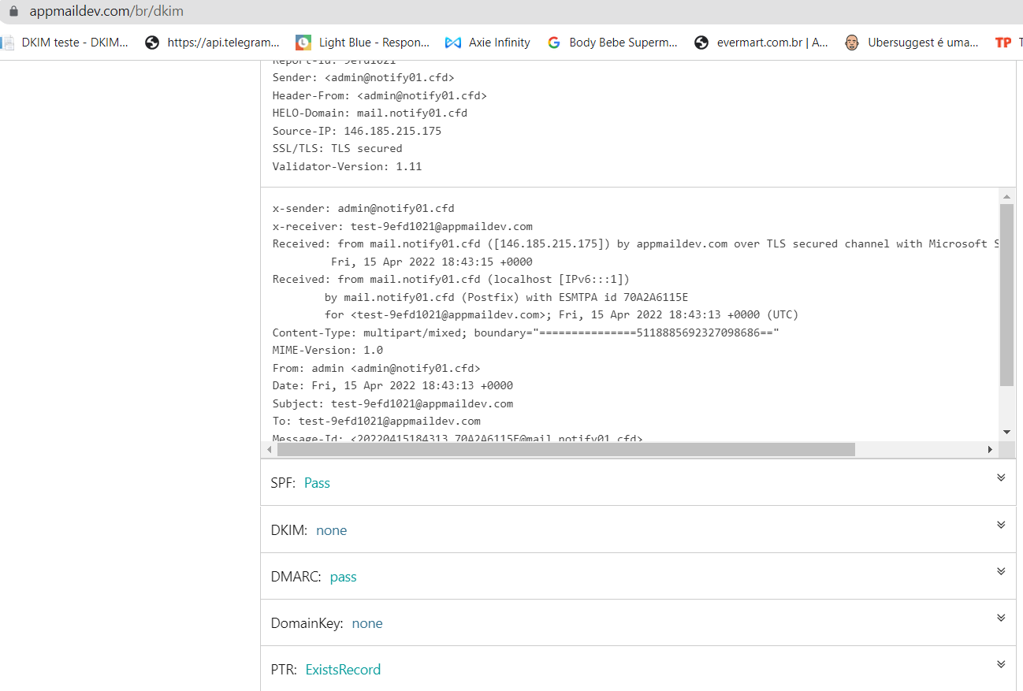Open the api.telegram bookmark
Viewport: 1023px width, 691px height.
(213, 43)
